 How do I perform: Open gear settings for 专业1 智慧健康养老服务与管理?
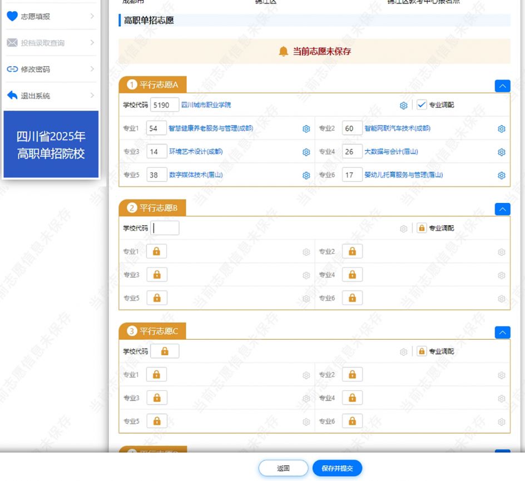pyautogui.click(x=306, y=129)
